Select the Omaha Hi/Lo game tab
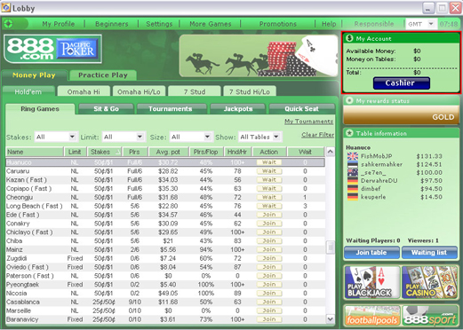Screen dimensions: 463x330 (x=139, y=91)
